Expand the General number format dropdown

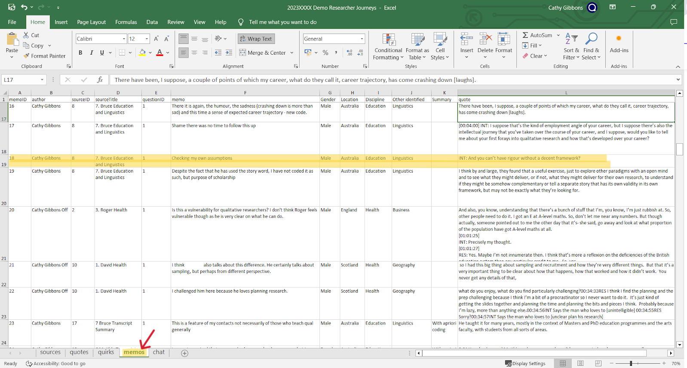(x=362, y=39)
